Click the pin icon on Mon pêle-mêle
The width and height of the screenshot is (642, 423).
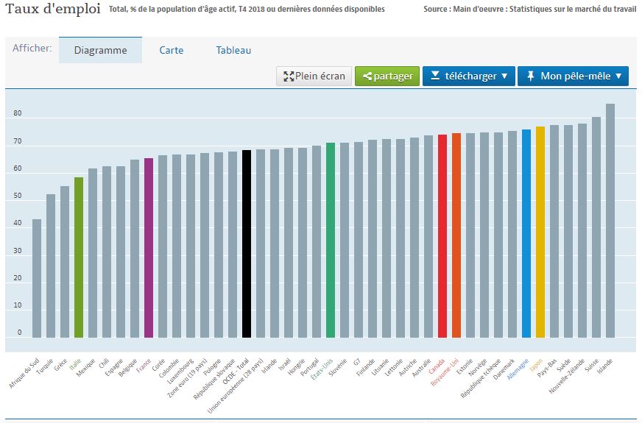(x=531, y=76)
